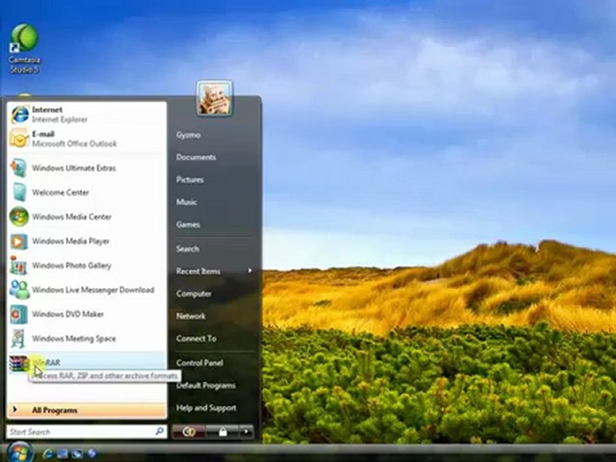Click the Windows Meeting Space icon
616x462 pixels.
coord(19,339)
